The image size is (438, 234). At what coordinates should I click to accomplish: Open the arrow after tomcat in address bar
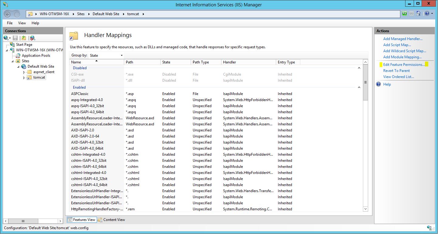point(143,14)
